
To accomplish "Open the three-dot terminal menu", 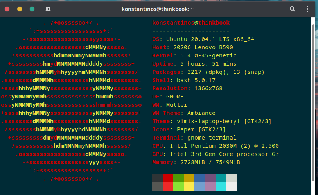I will [307, 9].
